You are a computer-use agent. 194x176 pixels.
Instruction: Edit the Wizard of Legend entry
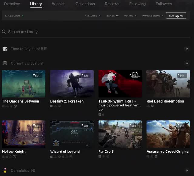(85, 126)
